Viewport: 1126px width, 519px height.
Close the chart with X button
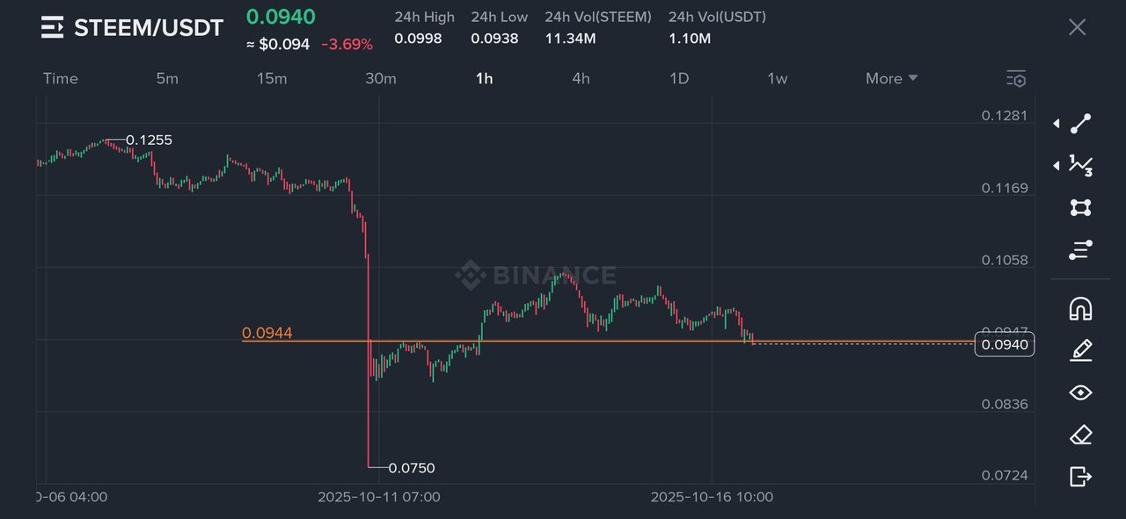click(x=1078, y=27)
